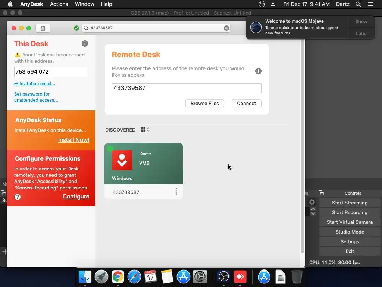Open the AnyDesk address book icon
382x287 pixels.
(x=43, y=28)
